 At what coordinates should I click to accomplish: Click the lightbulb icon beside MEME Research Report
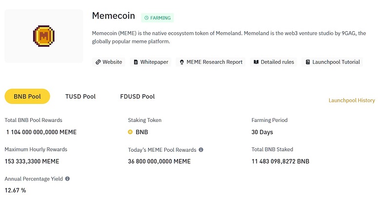(182, 62)
